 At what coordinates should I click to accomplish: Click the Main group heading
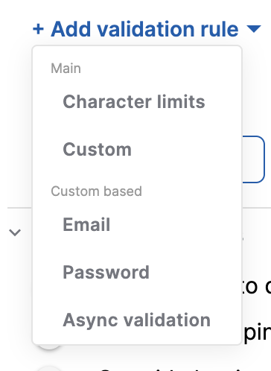(66, 69)
